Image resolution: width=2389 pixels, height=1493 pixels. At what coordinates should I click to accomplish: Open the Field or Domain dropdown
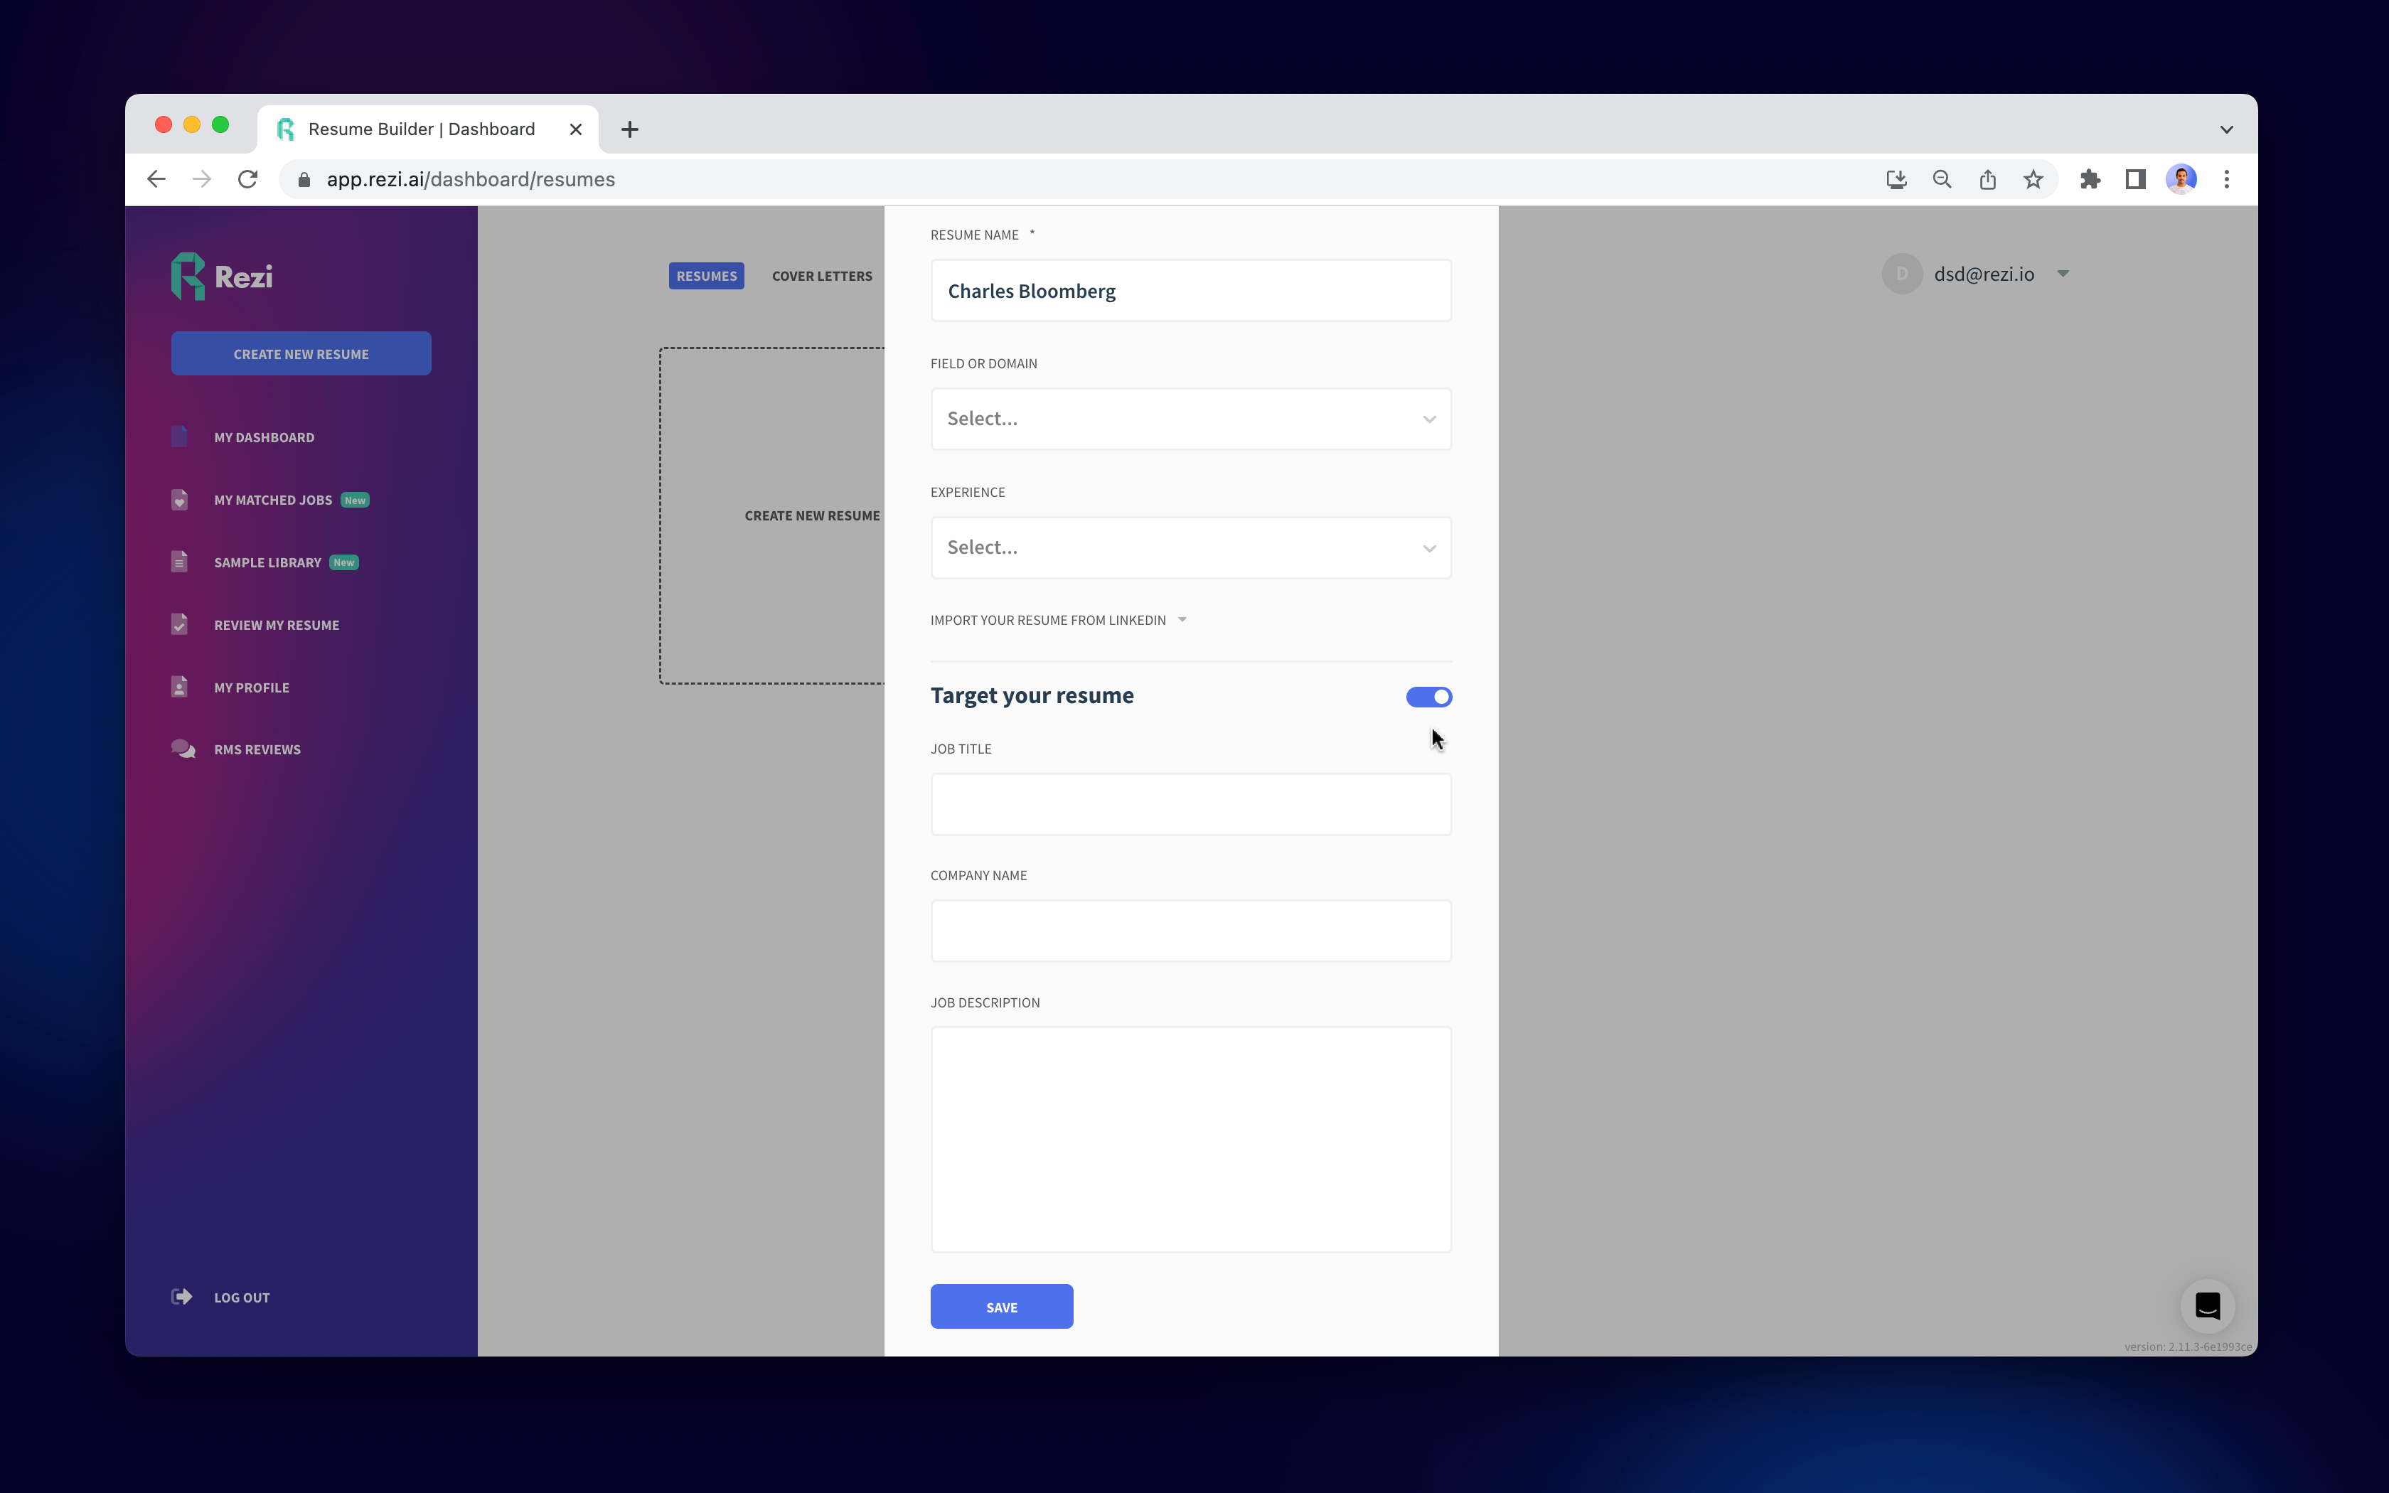coord(1190,419)
